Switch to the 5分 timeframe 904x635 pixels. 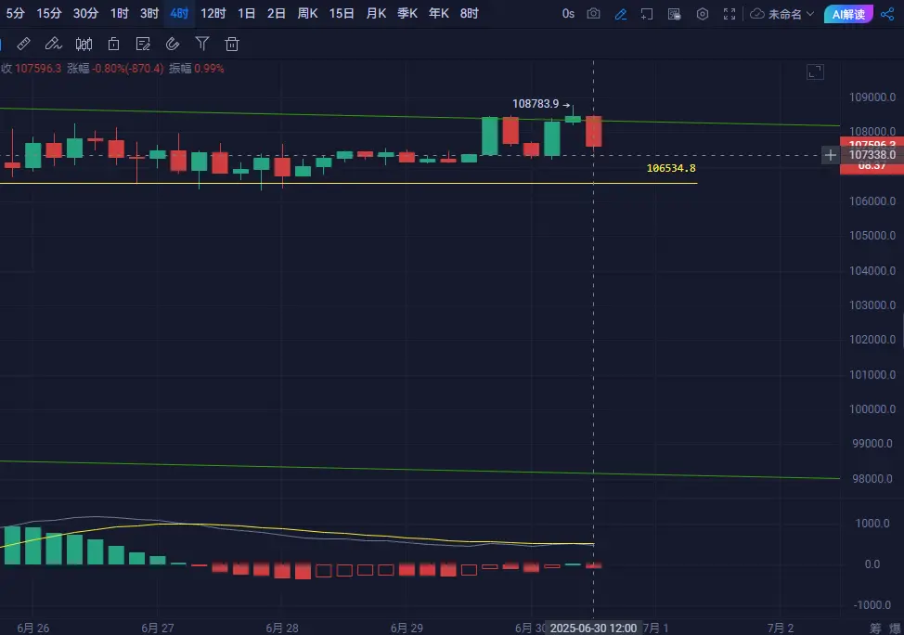click(x=16, y=13)
